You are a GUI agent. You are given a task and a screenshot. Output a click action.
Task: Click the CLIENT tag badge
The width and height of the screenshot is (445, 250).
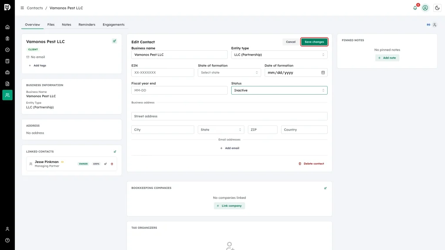point(33,49)
